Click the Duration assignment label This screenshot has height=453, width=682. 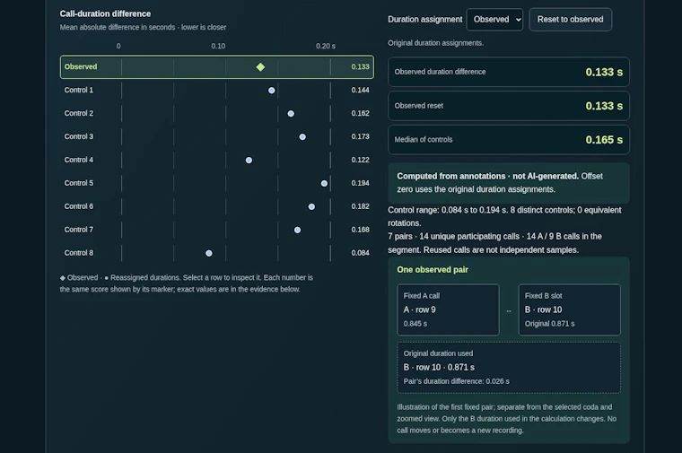425,20
